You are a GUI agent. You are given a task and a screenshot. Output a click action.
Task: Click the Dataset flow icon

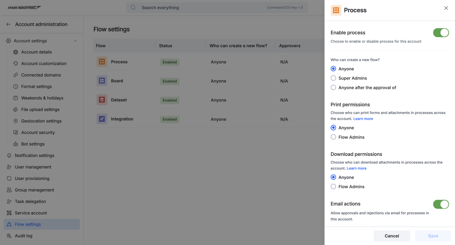pos(102,100)
